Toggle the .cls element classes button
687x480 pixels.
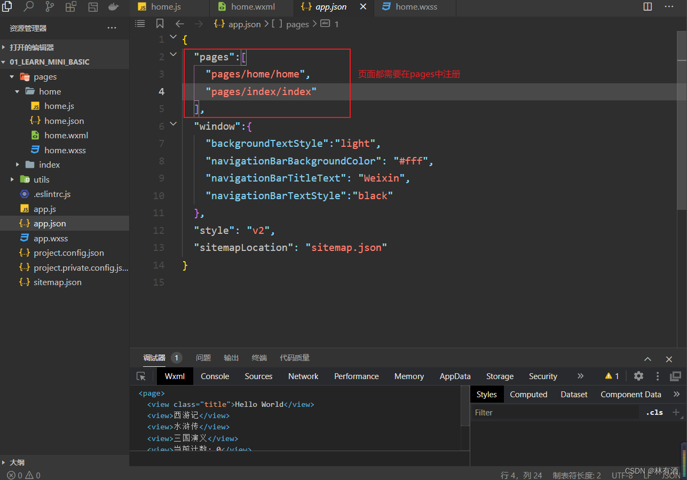tap(654, 412)
